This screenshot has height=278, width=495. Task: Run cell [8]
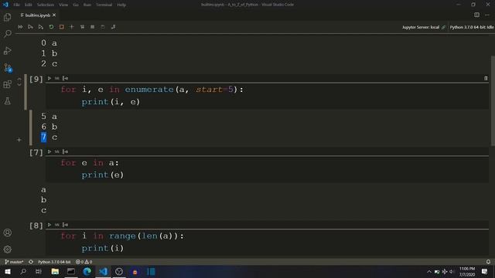(49, 225)
